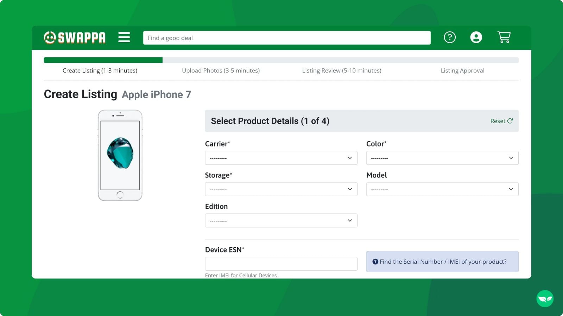This screenshot has height=316, width=563.
Task: Select the Upload Photos step tab
Action: click(x=221, y=71)
